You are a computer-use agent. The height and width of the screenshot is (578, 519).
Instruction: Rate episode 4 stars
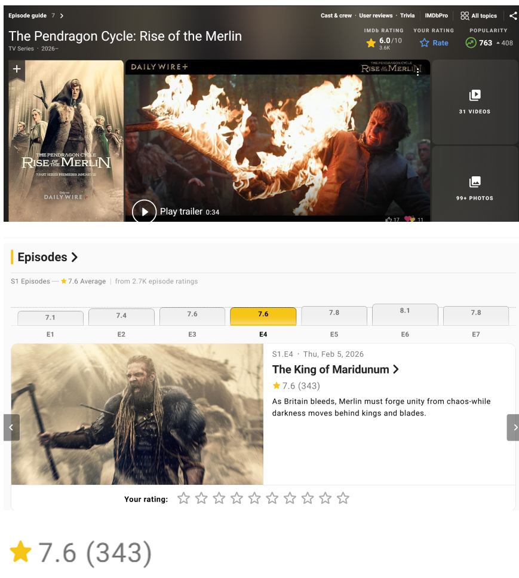point(237,499)
